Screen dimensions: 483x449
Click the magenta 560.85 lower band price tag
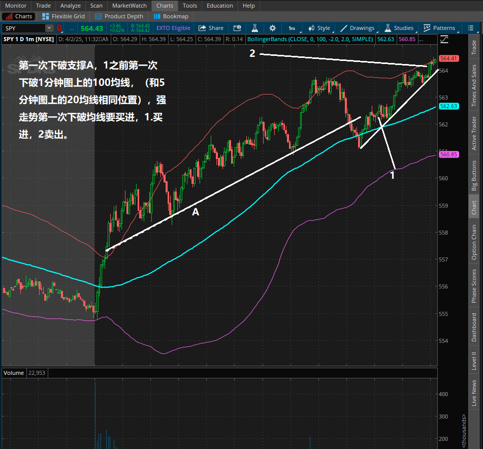449,154
